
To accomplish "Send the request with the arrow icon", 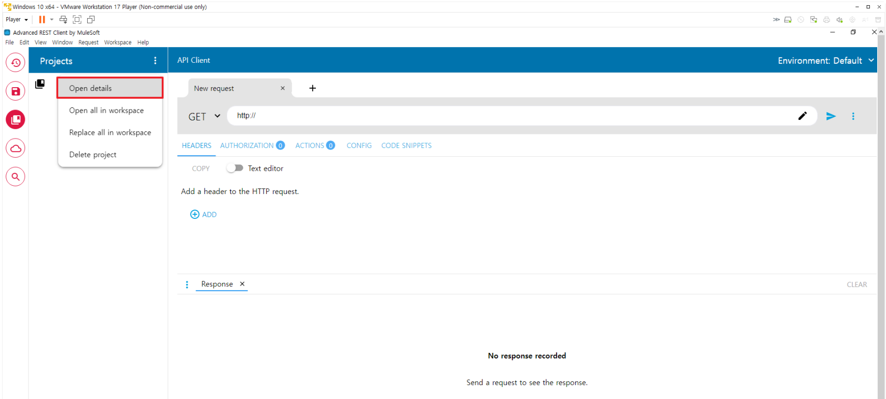I will (x=831, y=116).
